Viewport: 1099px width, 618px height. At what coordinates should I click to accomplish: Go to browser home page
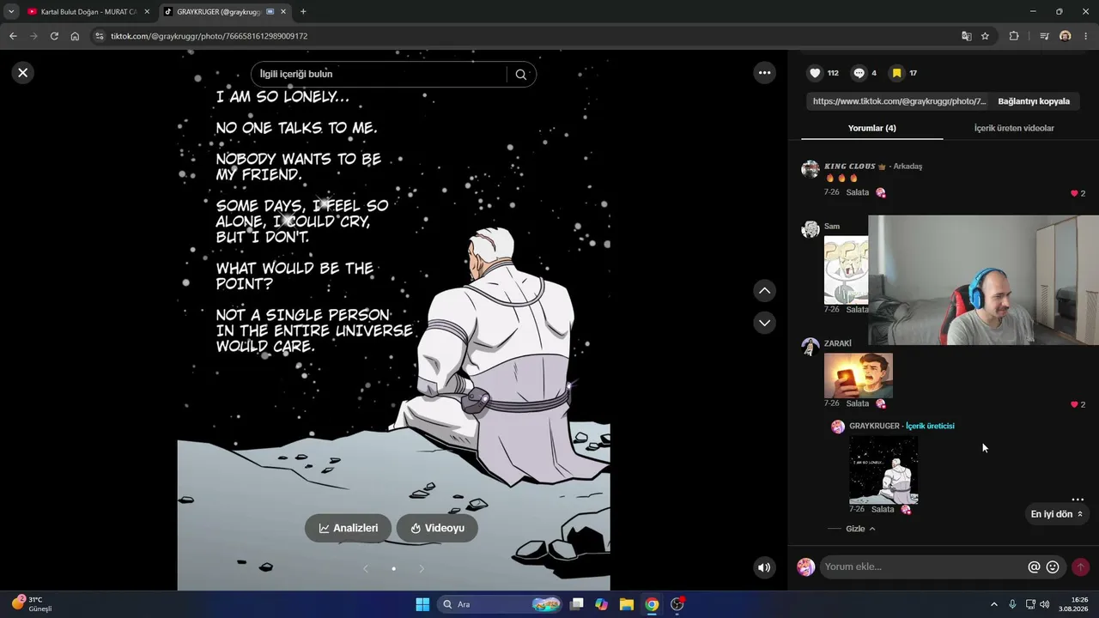tap(75, 36)
